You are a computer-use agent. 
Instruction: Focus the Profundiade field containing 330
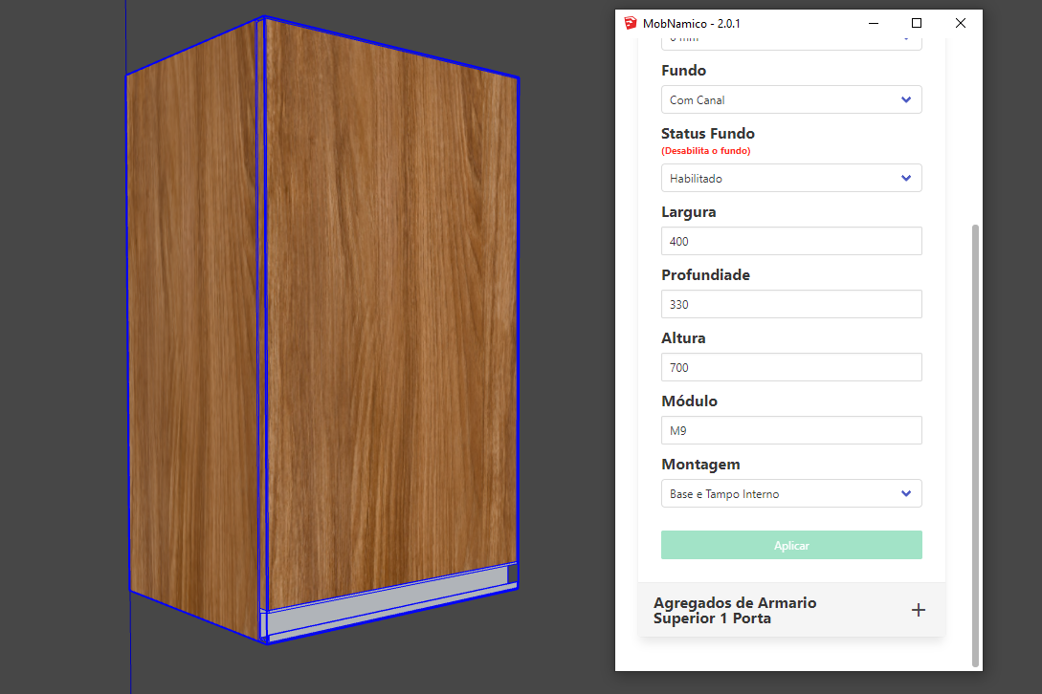coord(790,304)
